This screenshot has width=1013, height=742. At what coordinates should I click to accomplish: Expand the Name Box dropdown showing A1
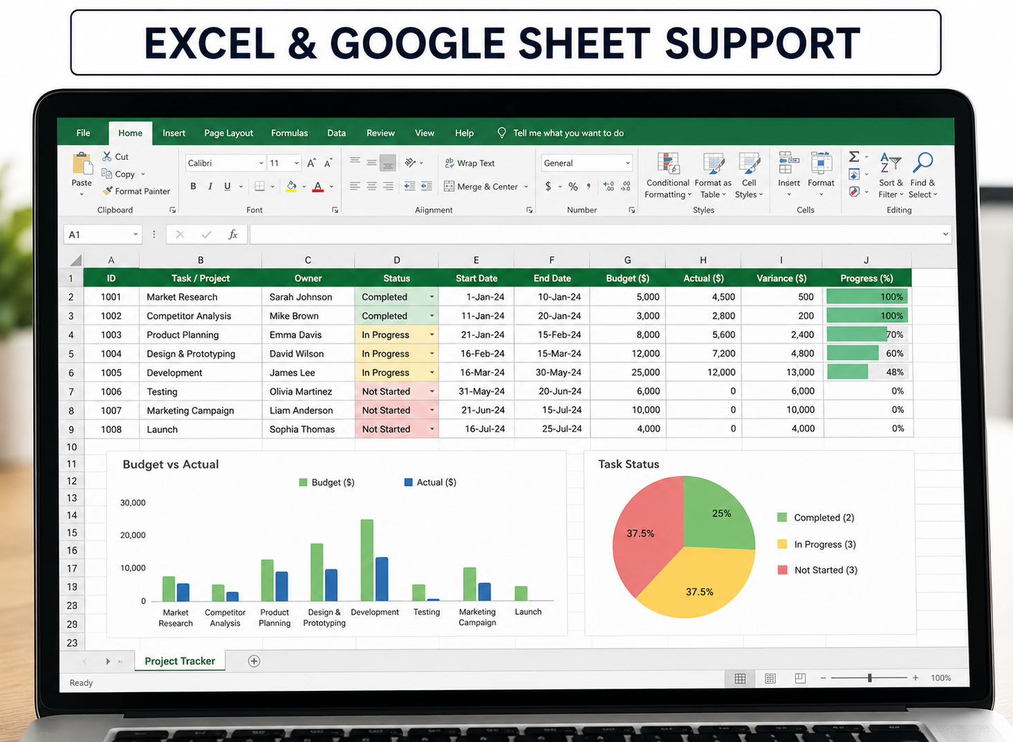pos(136,234)
